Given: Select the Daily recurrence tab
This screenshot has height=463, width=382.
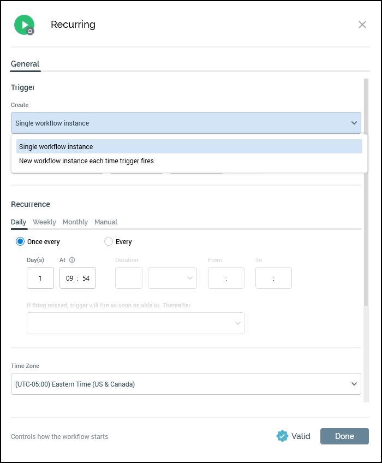Looking at the screenshot, I should (19, 222).
